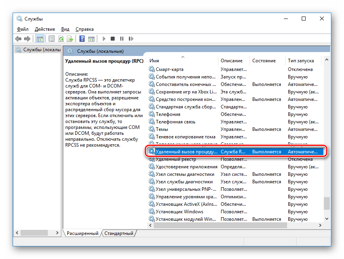This screenshot has width=344, height=259.
Task: Sort by the Состояние column header
Action: [x=264, y=61]
